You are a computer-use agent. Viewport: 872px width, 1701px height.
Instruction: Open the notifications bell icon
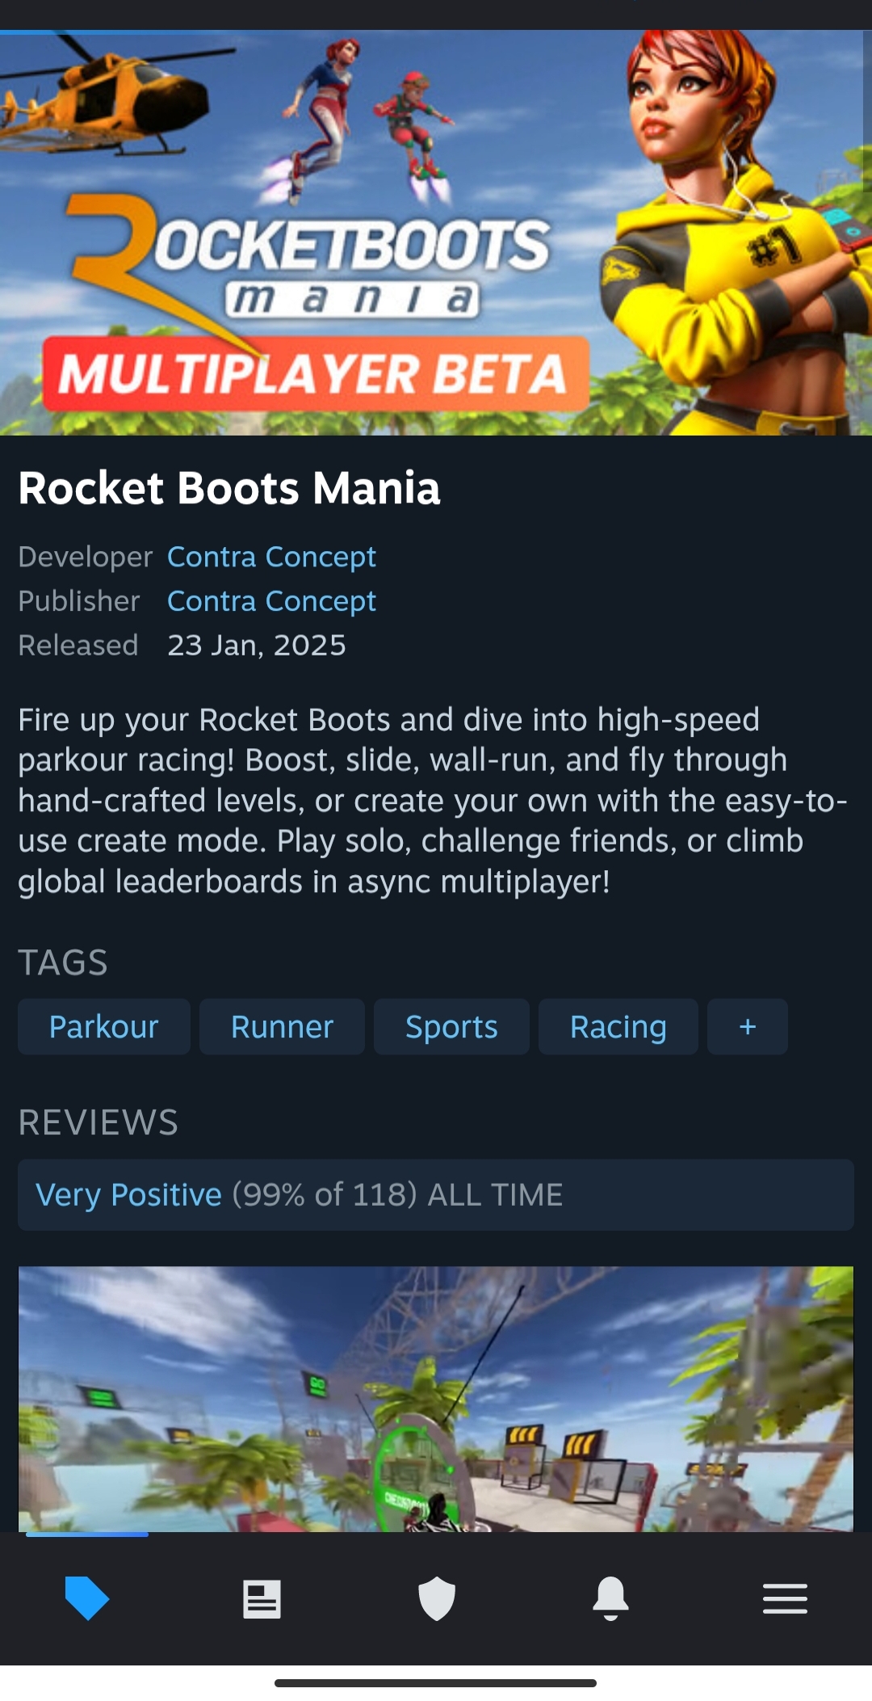click(610, 1598)
